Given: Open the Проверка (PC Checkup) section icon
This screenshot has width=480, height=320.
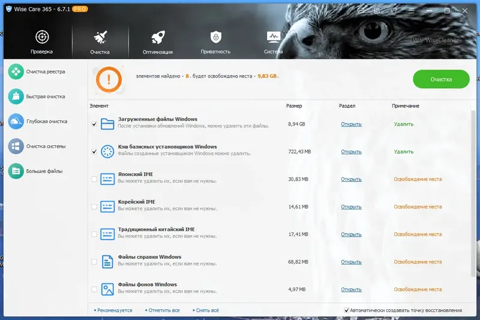Looking at the screenshot, I should coord(42,37).
